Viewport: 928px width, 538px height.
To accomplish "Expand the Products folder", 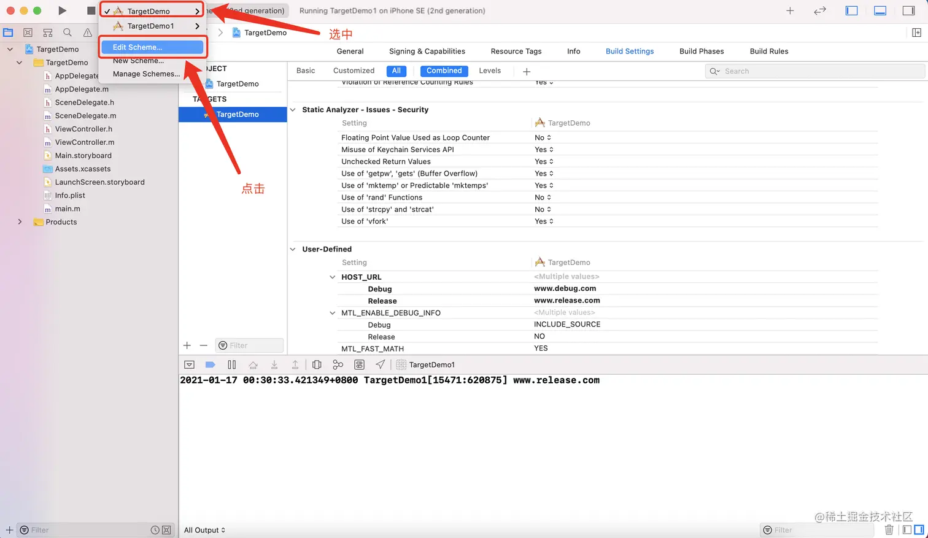I will point(20,222).
